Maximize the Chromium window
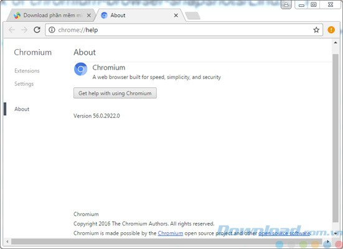This screenshot has height=249, width=343. tap(314, 5)
